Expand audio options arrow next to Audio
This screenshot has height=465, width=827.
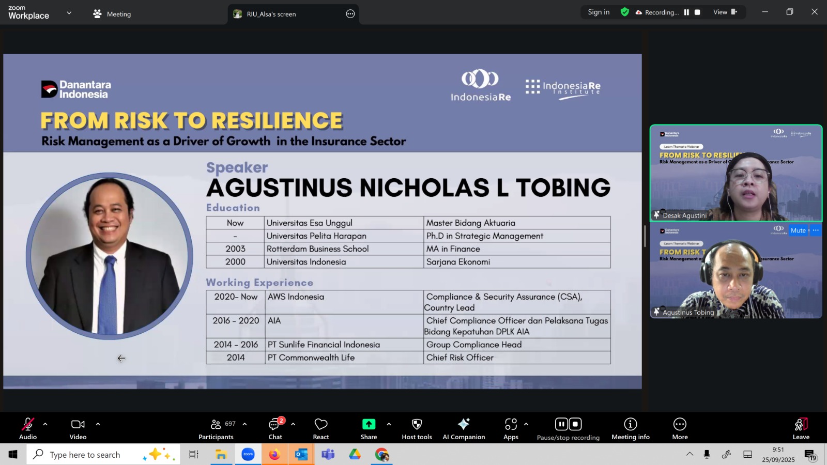tap(45, 424)
